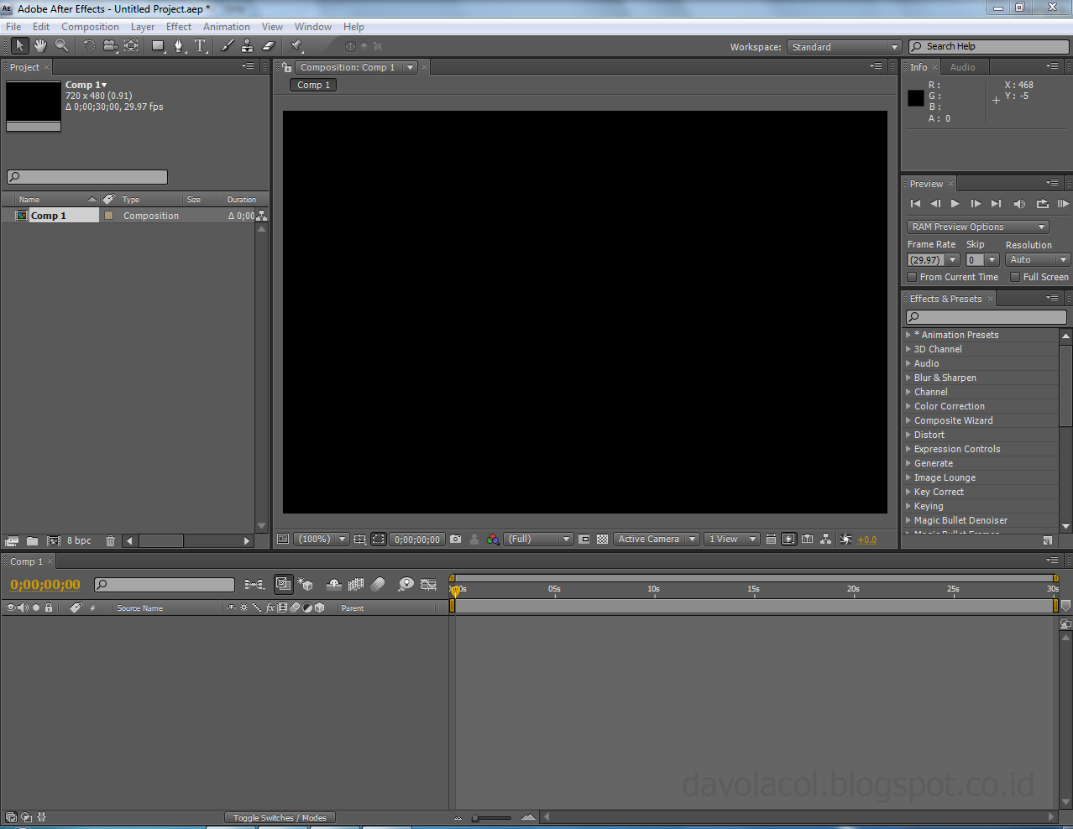Toggle the transparency grid
Image resolution: width=1073 pixels, height=829 pixels.
point(602,540)
